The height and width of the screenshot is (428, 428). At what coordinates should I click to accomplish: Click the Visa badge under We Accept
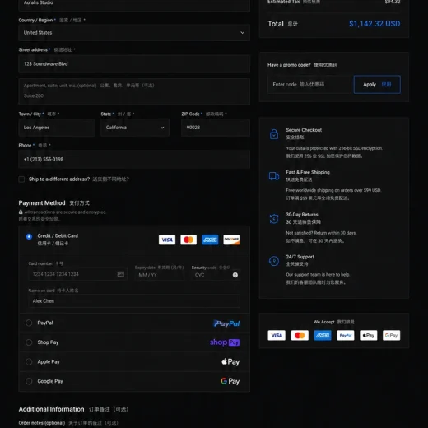(x=277, y=335)
